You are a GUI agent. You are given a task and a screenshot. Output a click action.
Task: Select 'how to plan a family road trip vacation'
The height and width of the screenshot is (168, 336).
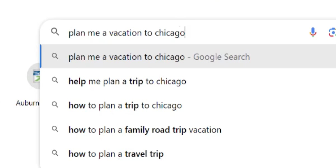pos(145,130)
